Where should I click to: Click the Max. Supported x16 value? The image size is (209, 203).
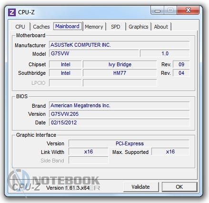coord(170,152)
